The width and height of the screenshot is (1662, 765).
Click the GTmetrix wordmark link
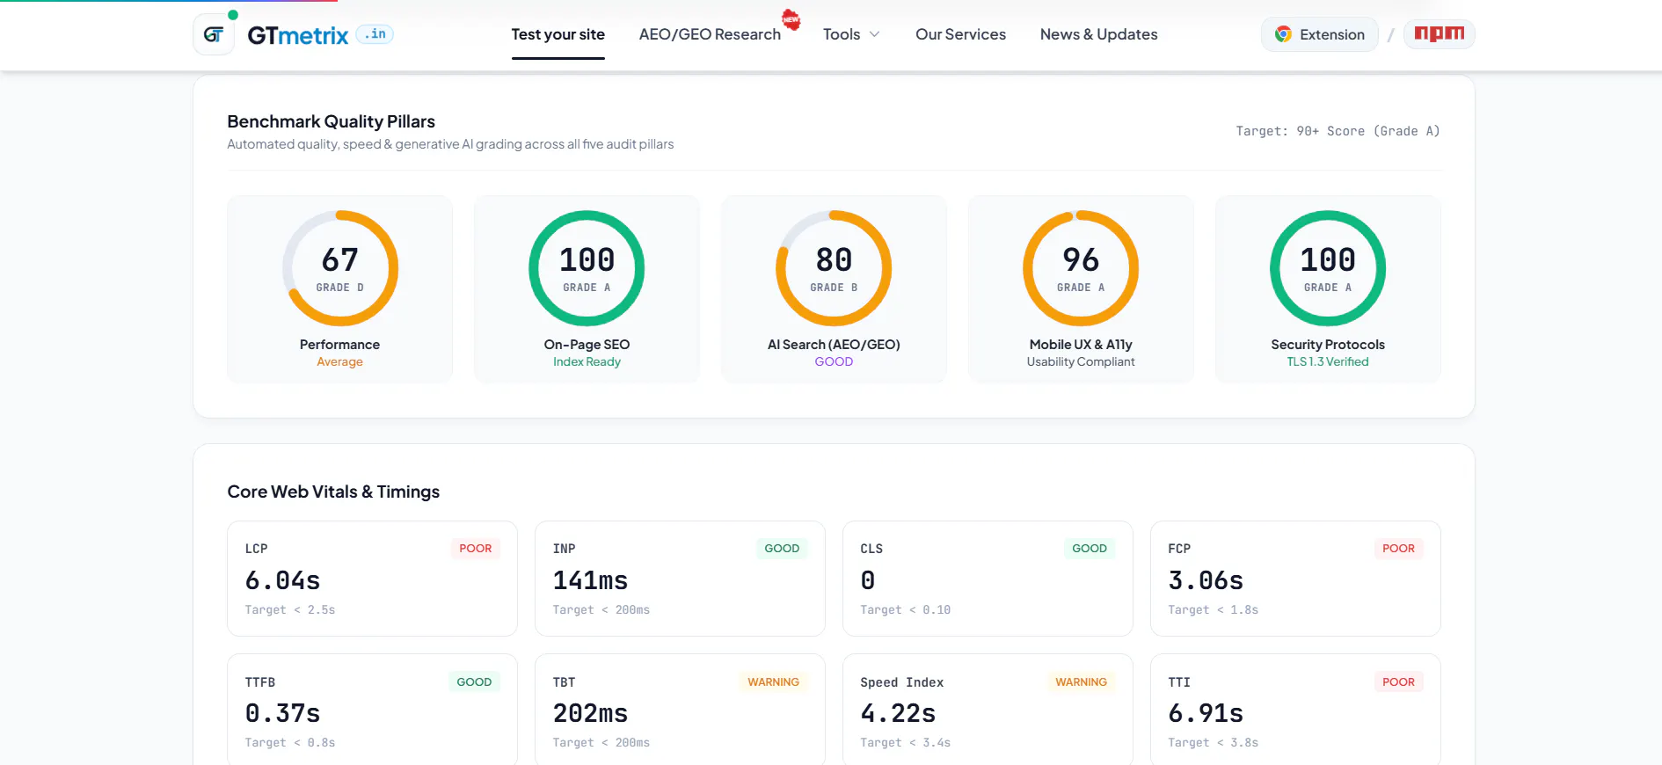[298, 35]
